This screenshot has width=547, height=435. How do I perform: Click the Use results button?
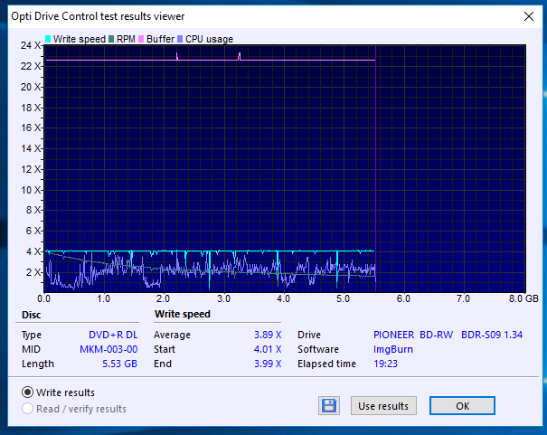coord(383,406)
